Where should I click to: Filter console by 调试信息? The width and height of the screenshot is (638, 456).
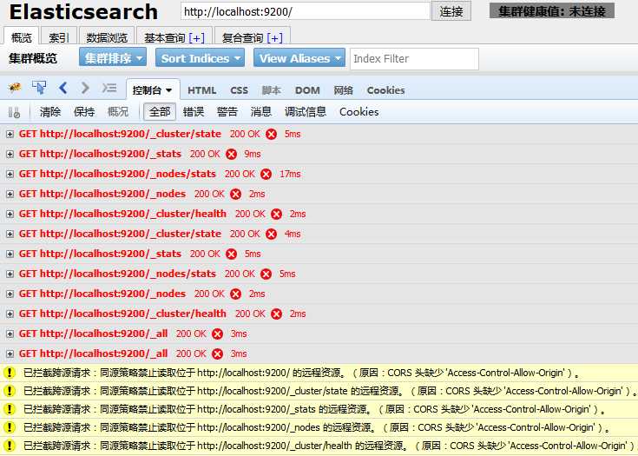pyautogui.click(x=306, y=112)
